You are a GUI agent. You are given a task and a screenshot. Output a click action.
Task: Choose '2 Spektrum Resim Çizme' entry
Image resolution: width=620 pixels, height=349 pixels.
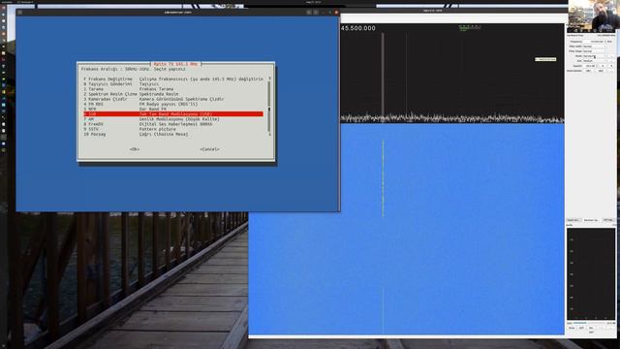[173, 94]
